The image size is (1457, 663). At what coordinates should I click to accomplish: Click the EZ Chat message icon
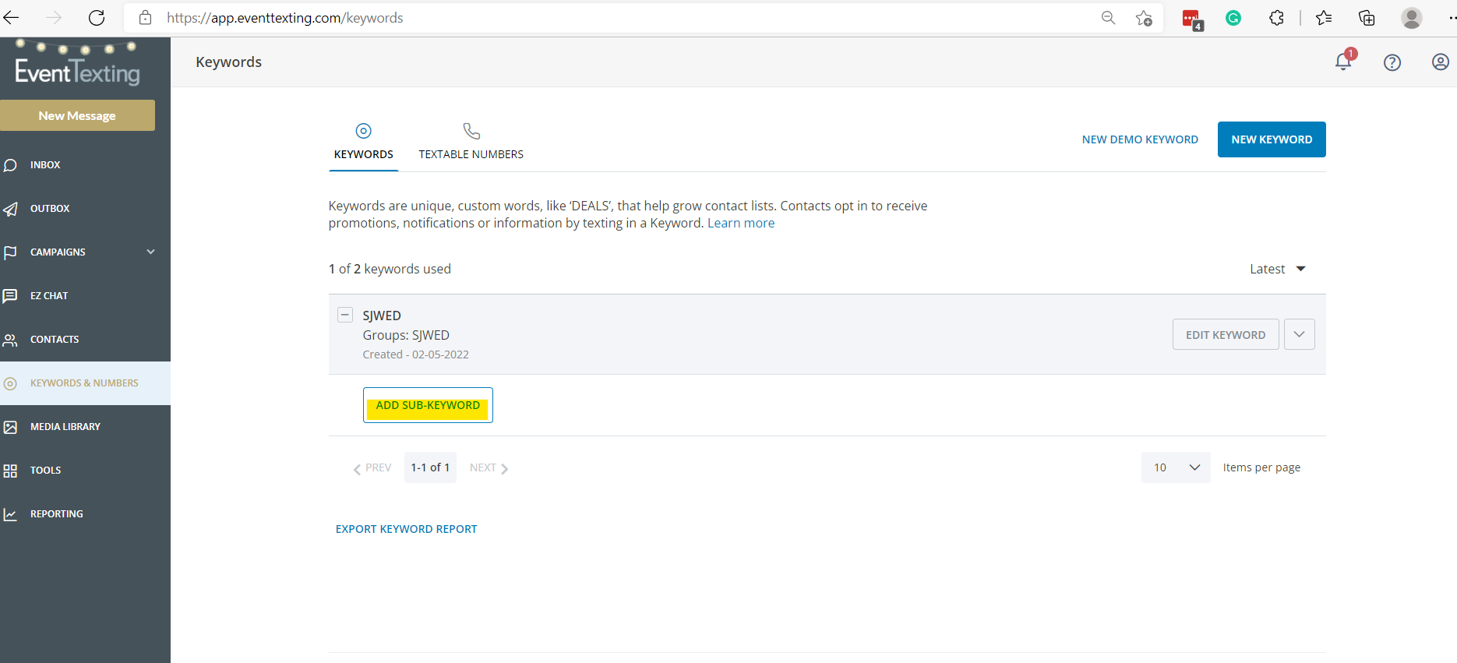10,296
